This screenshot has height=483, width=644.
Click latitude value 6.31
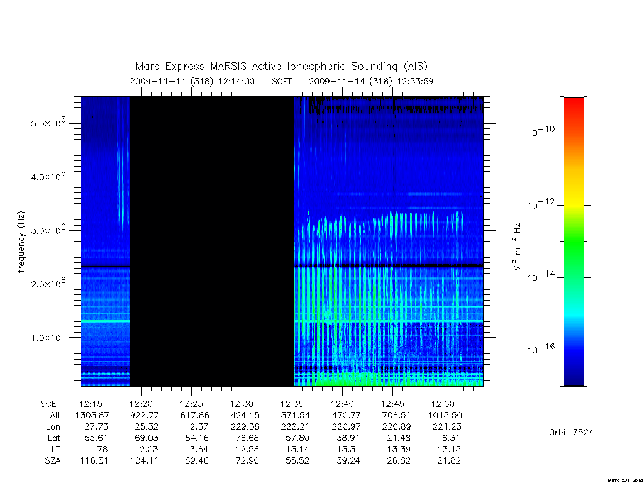pos(450,438)
